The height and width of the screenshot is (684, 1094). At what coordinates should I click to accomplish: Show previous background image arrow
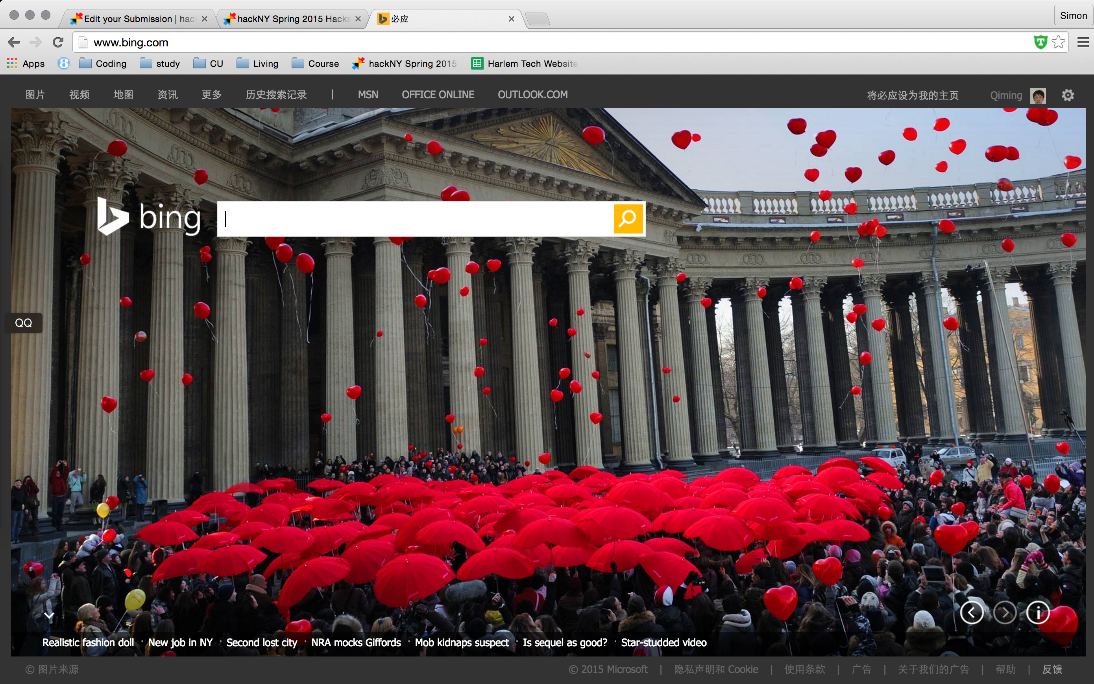pyautogui.click(x=971, y=613)
